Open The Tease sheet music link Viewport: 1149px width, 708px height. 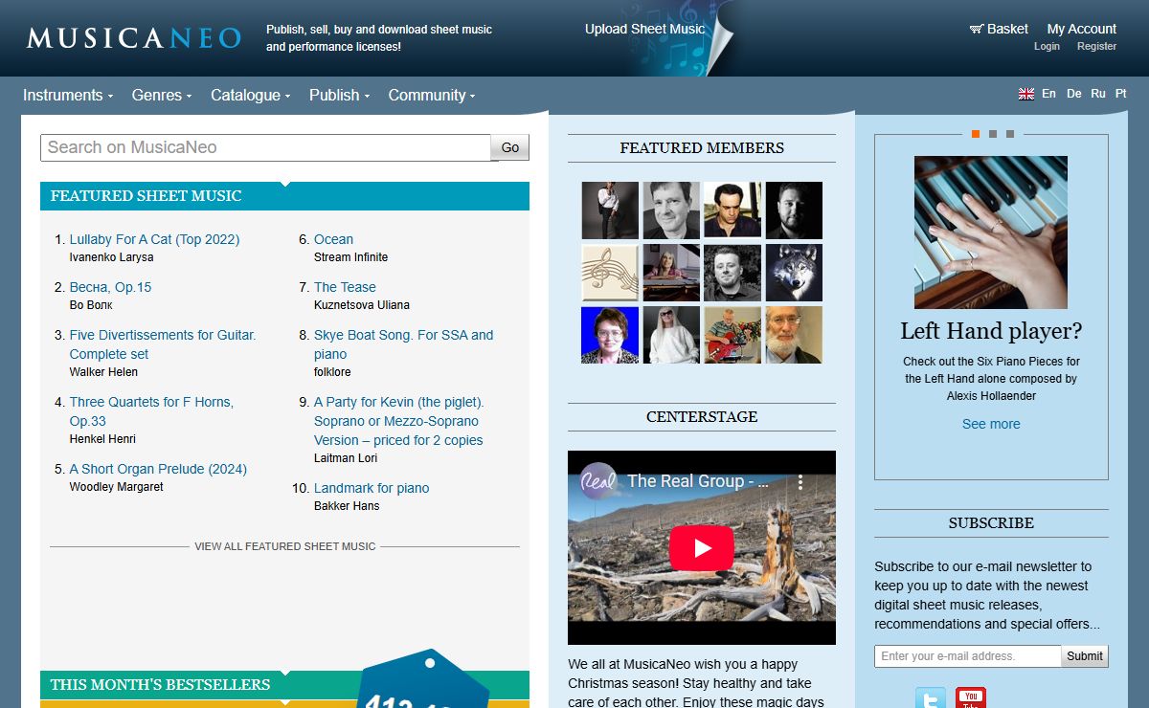[345, 287]
